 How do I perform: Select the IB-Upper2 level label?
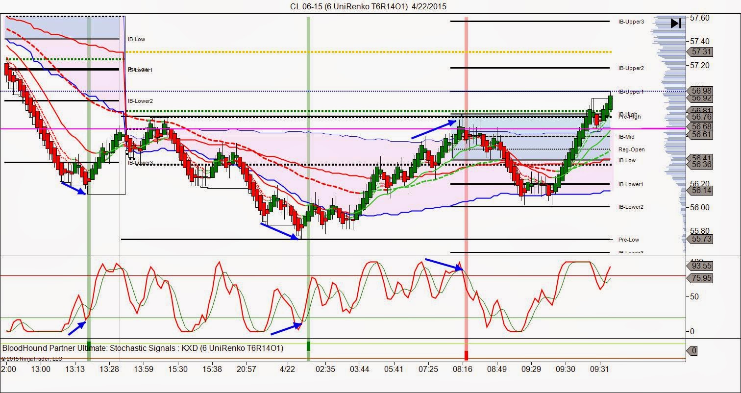pos(631,68)
